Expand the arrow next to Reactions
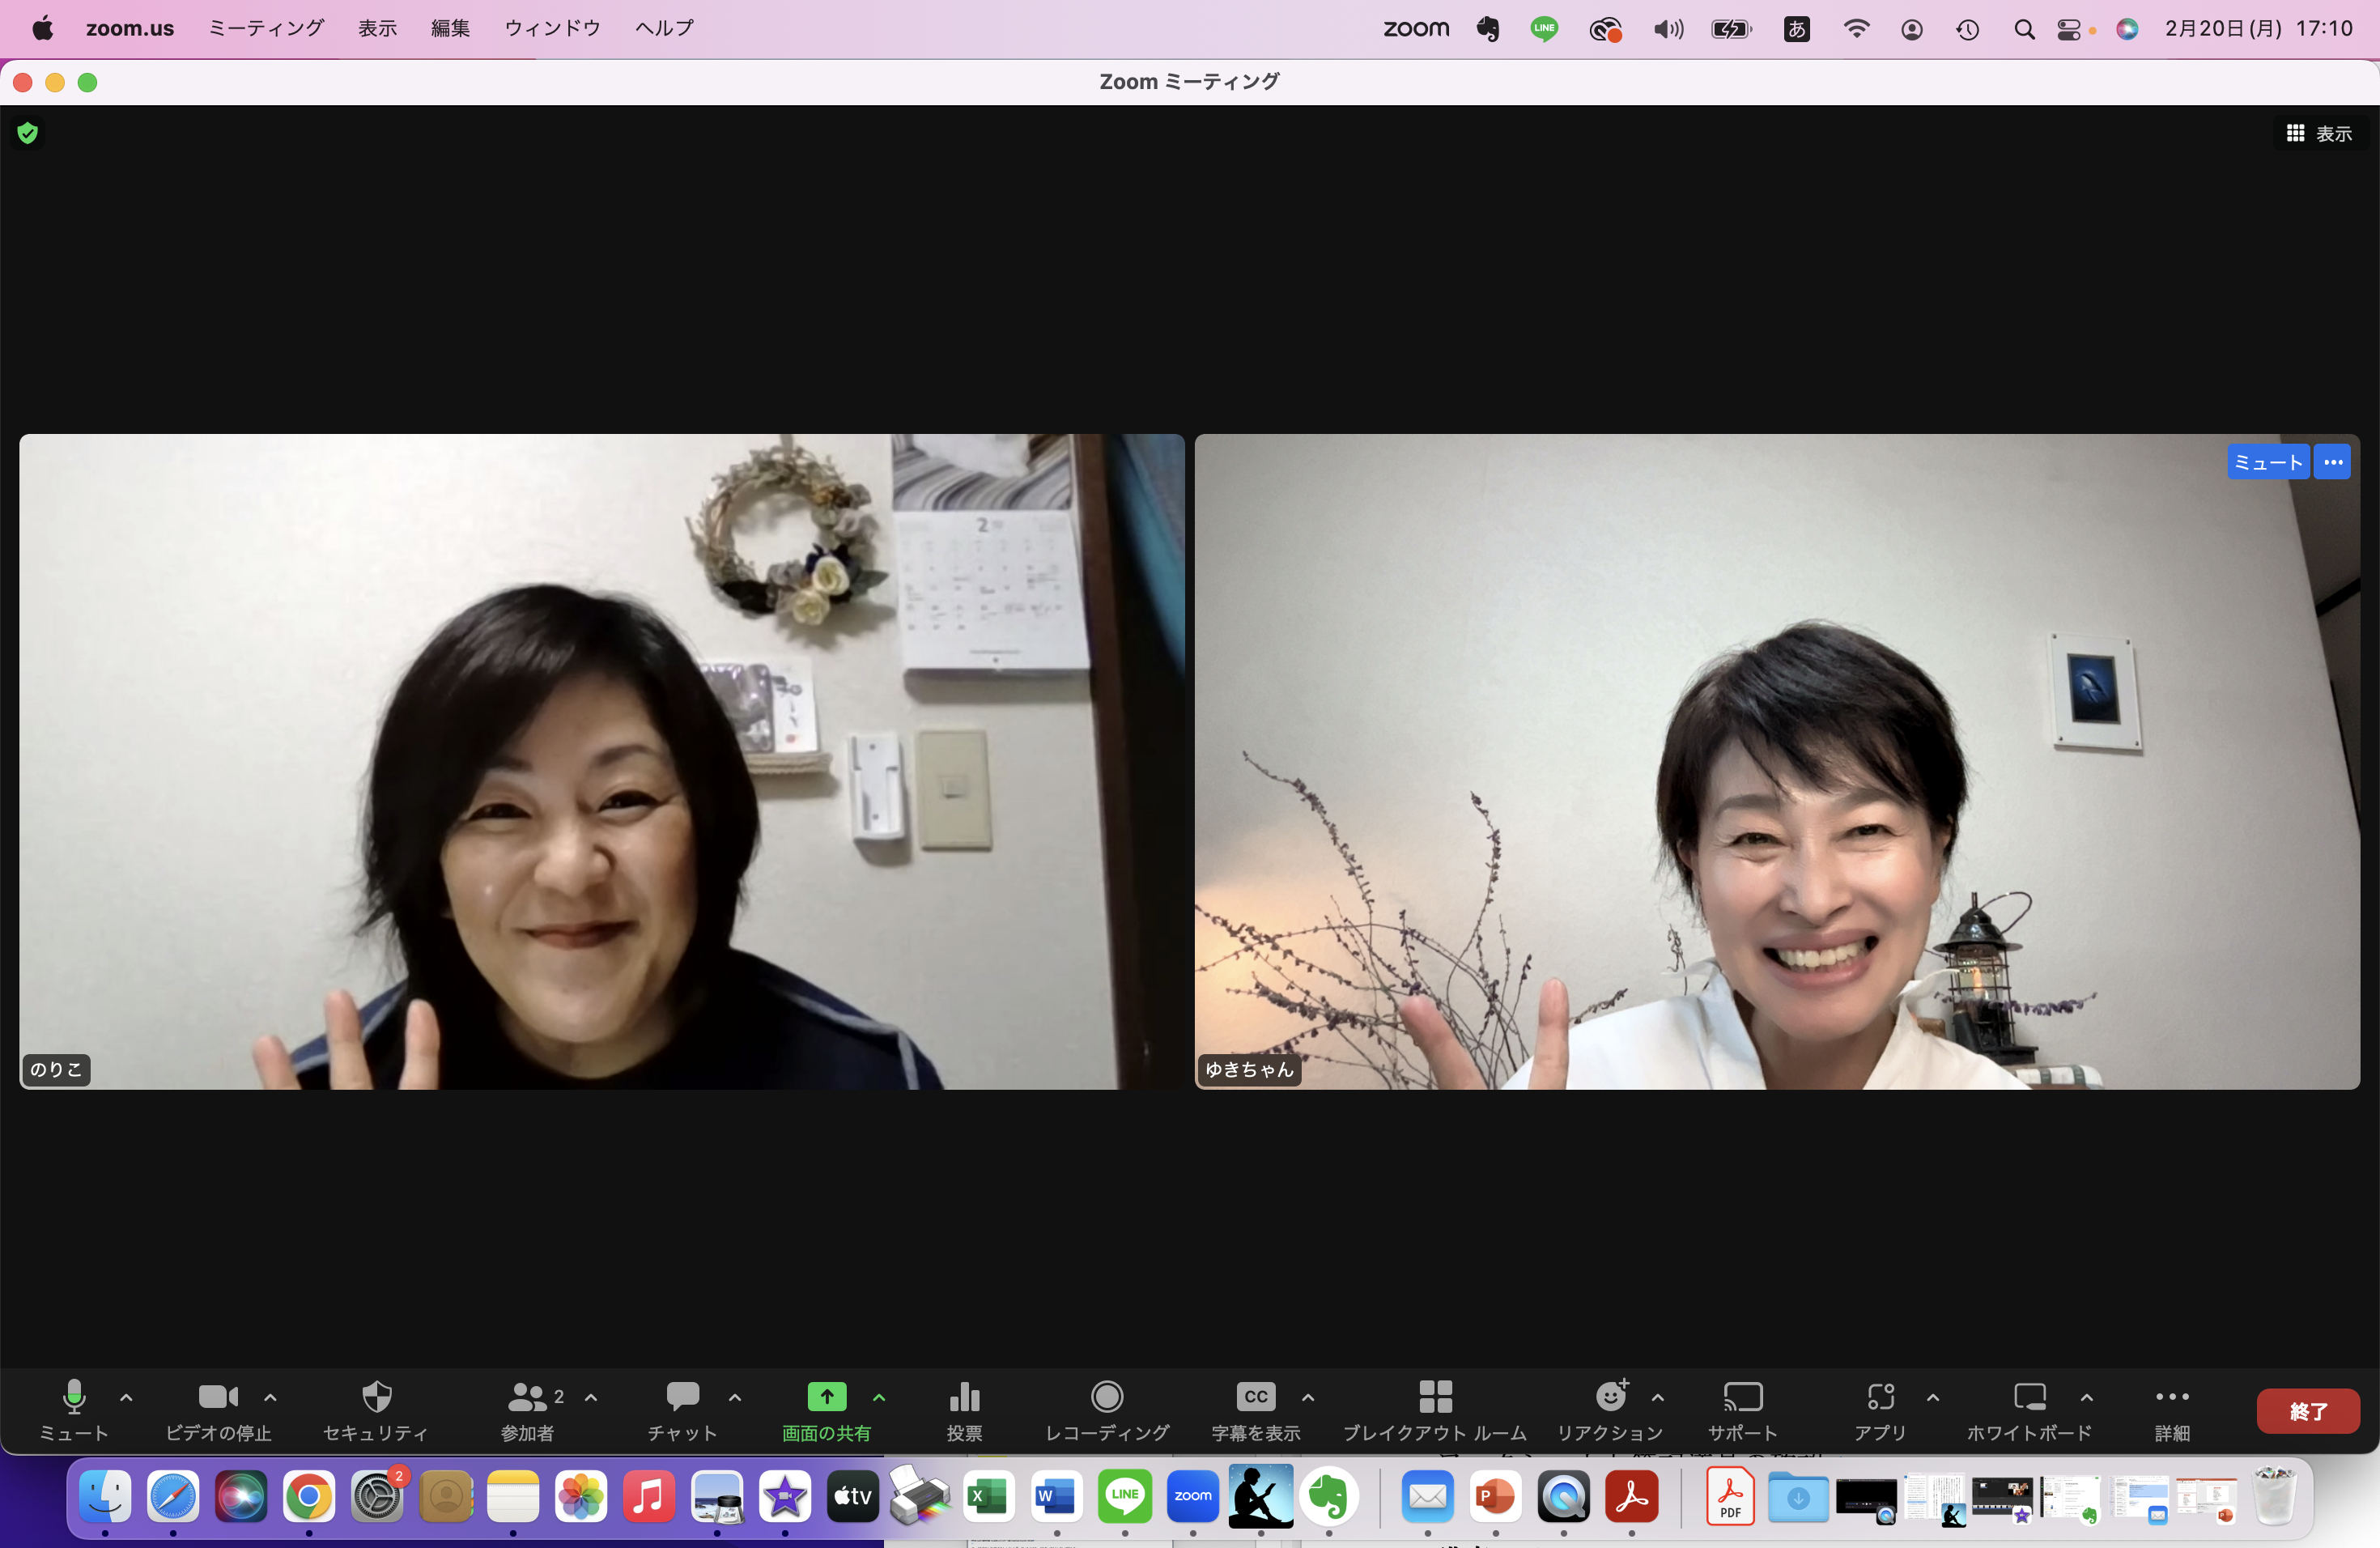This screenshot has width=2380, height=1548. tap(1657, 1397)
